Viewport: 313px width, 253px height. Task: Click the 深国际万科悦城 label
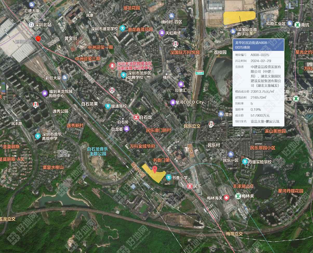pos(185,52)
